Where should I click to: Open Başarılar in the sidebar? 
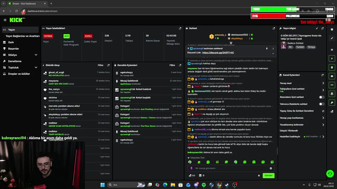pyautogui.click(x=20, y=49)
